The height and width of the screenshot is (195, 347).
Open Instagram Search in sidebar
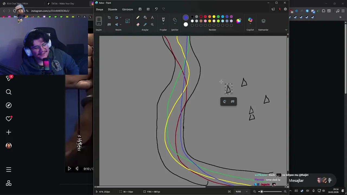pos(9,92)
